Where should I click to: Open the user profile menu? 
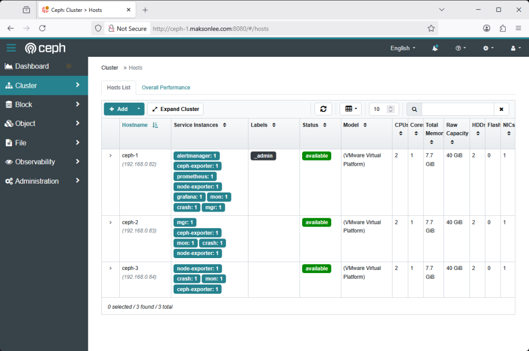516,48
